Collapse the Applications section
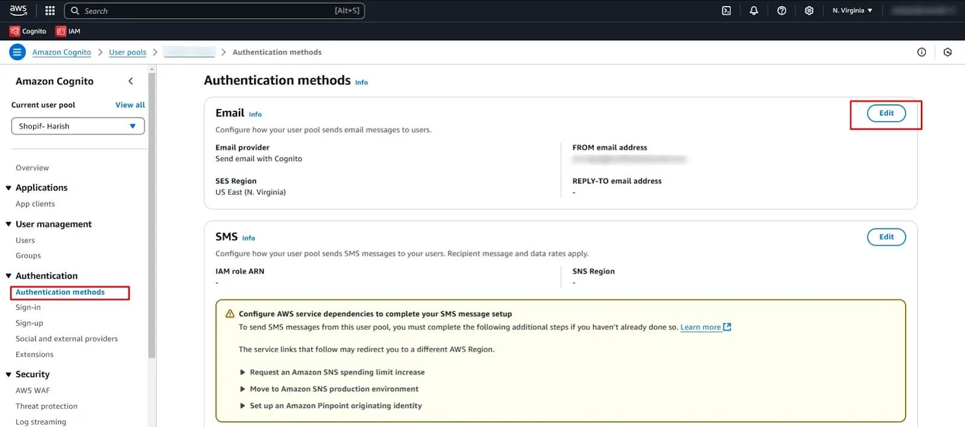 pyautogui.click(x=8, y=188)
